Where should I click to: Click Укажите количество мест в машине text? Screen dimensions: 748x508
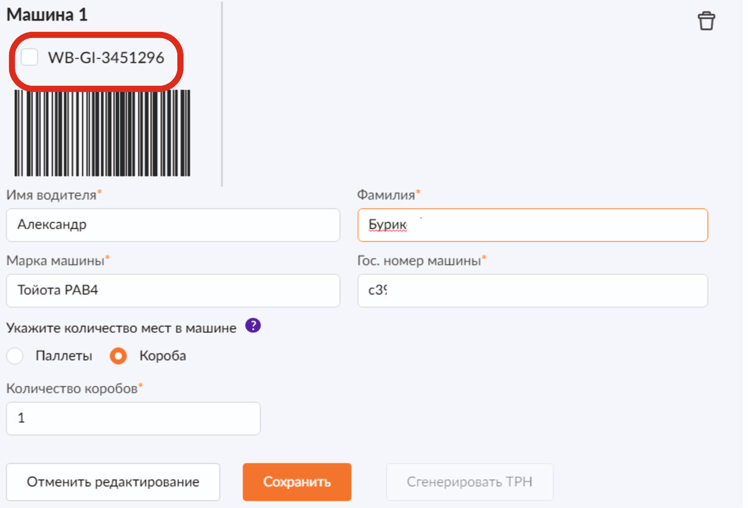coord(122,328)
